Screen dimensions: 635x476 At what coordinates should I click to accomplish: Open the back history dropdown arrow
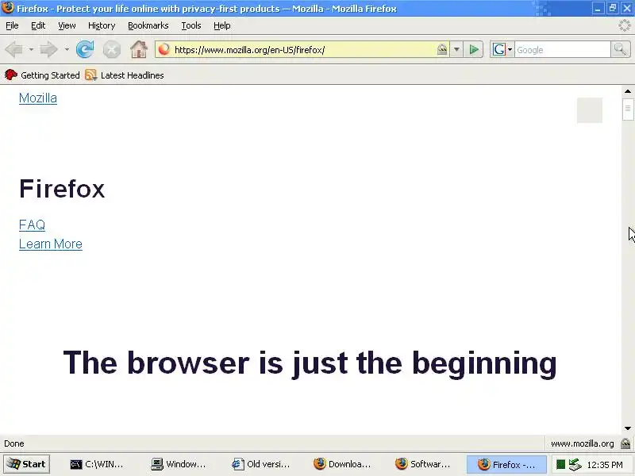click(31, 50)
